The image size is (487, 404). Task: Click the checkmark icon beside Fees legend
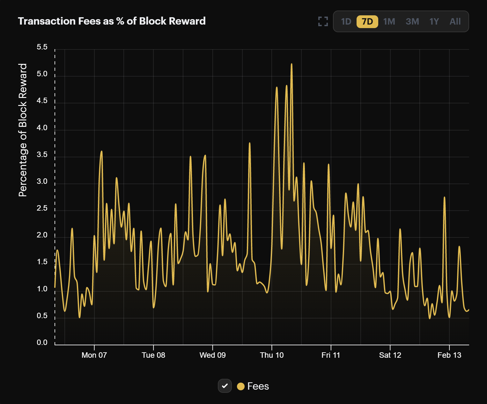click(x=225, y=386)
